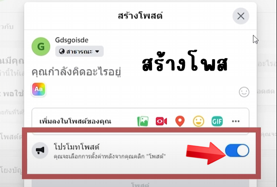277x187 pixels.
Task: Select the live video camera icon
Action: pos(161,121)
